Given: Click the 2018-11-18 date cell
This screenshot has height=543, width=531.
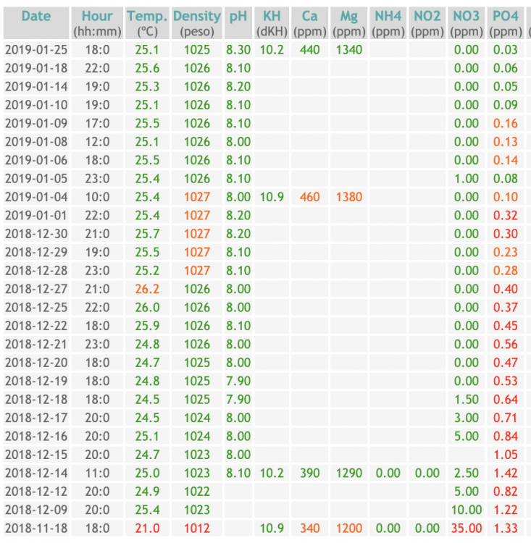Looking at the screenshot, I should pyautogui.click(x=36, y=529).
